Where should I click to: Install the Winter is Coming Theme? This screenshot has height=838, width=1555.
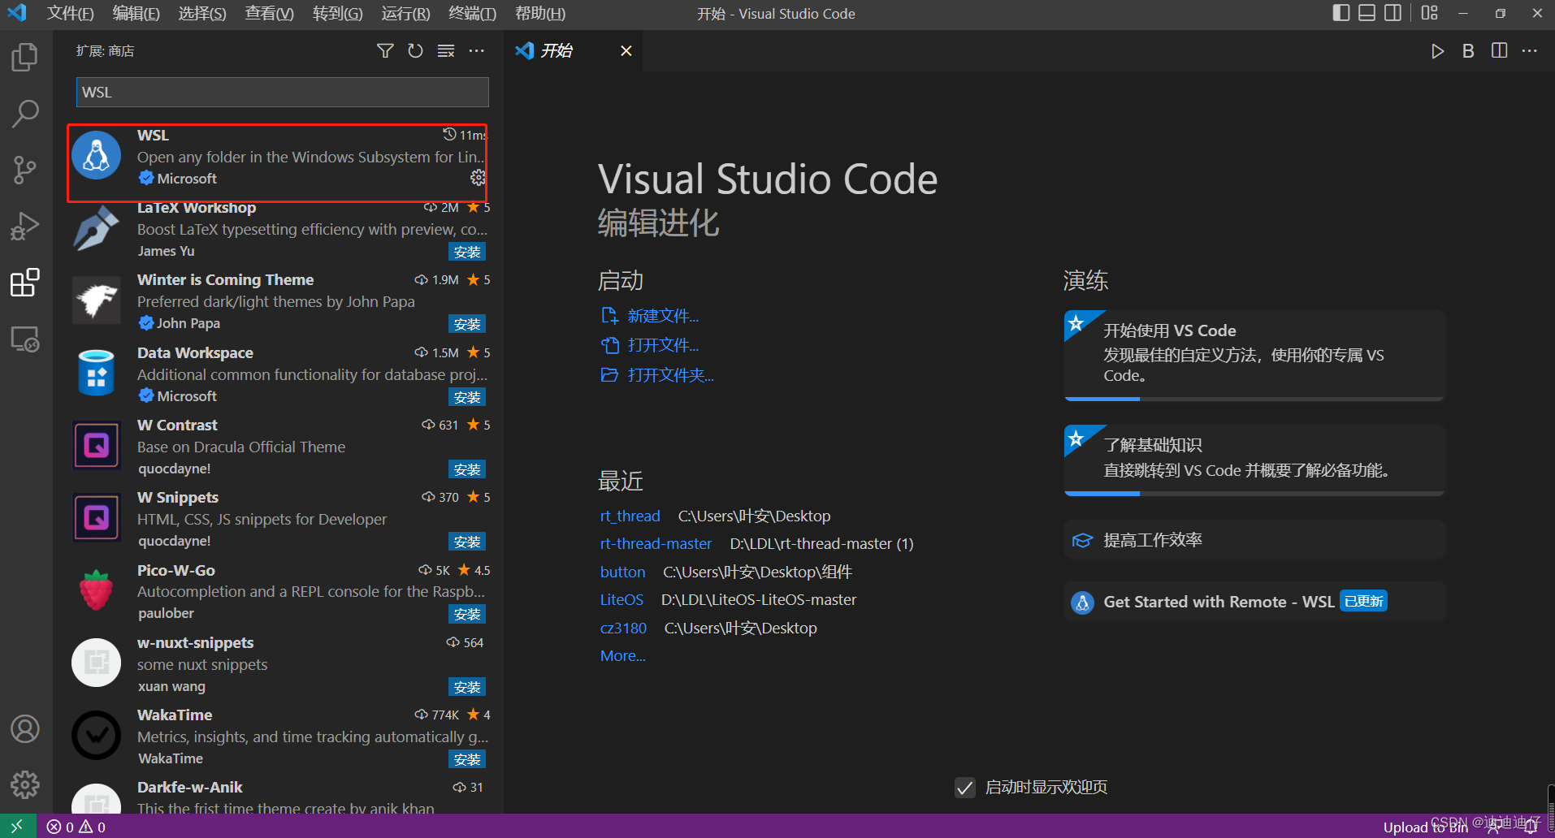[x=467, y=324]
